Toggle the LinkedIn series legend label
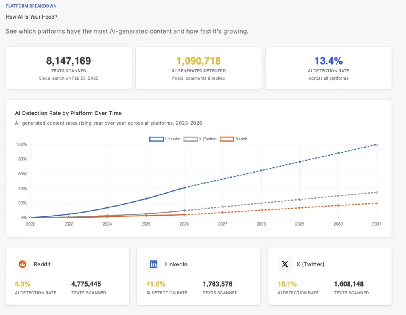This screenshot has width=406, height=315. [x=173, y=139]
